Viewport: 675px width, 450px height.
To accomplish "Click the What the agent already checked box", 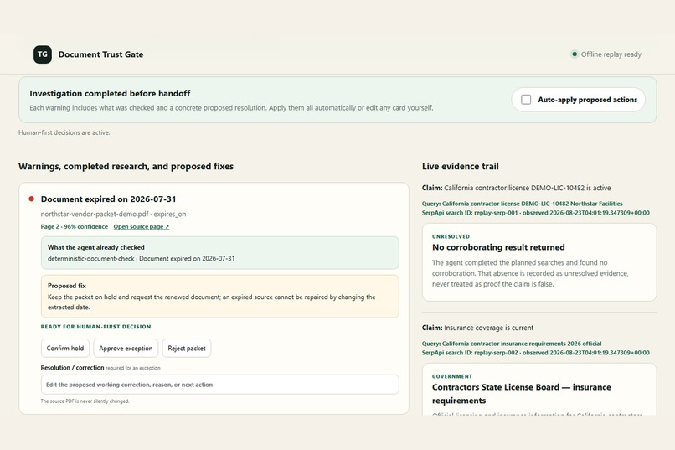I will click(220, 253).
